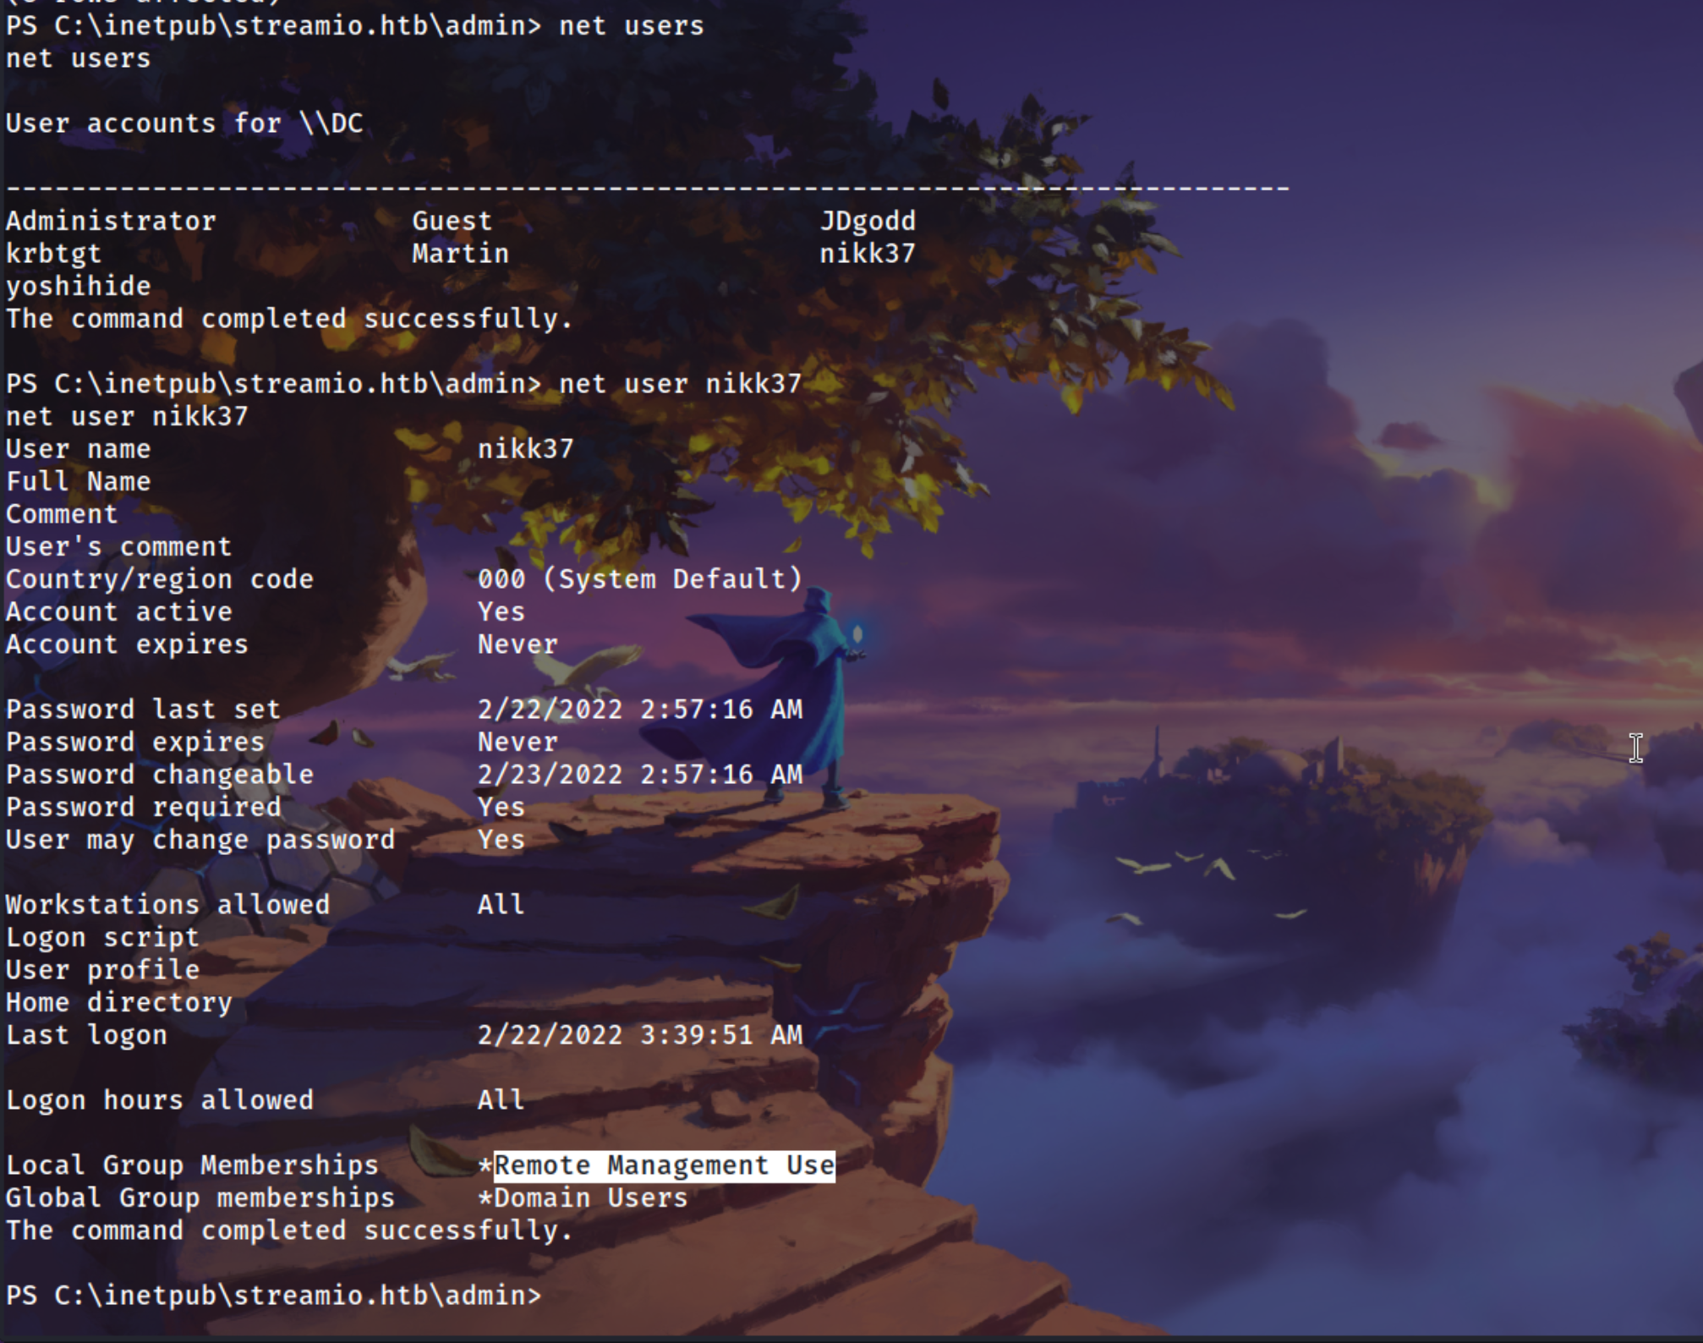1703x1343 pixels.
Task: Click the yoshihide account name
Action: [x=78, y=286]
